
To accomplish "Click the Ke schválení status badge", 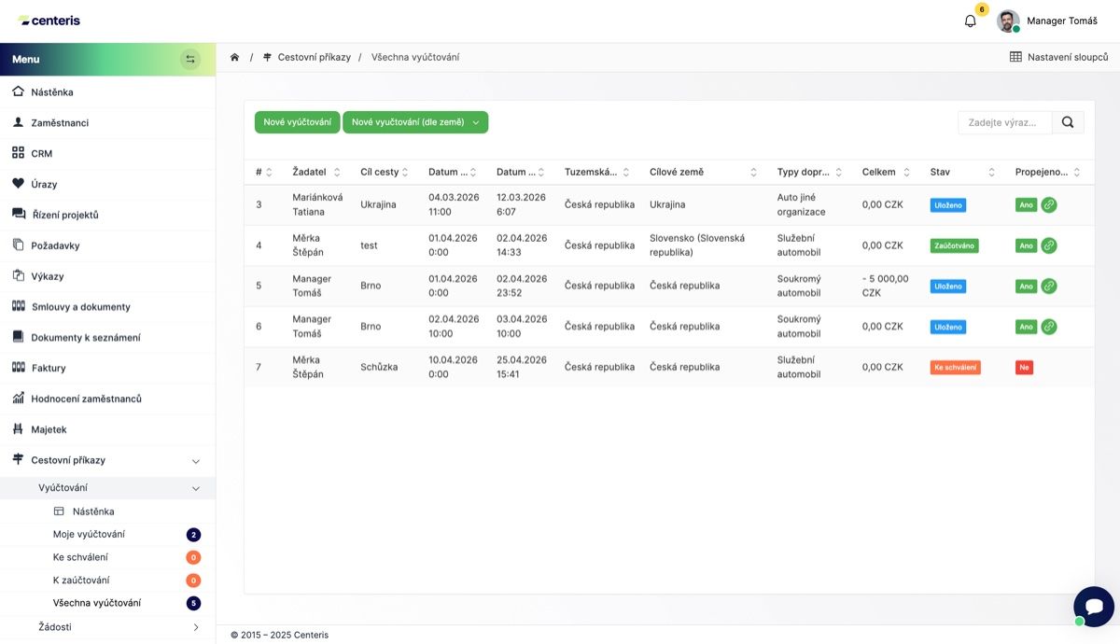I will click(955, 368).
